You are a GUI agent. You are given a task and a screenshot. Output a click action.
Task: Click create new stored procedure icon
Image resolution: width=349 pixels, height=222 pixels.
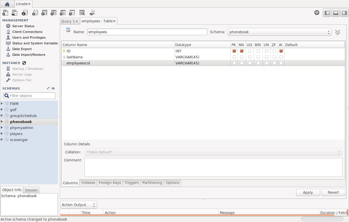point(63,13)
